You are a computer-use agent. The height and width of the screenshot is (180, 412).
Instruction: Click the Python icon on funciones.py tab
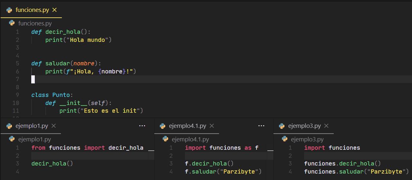coord(9,10)
